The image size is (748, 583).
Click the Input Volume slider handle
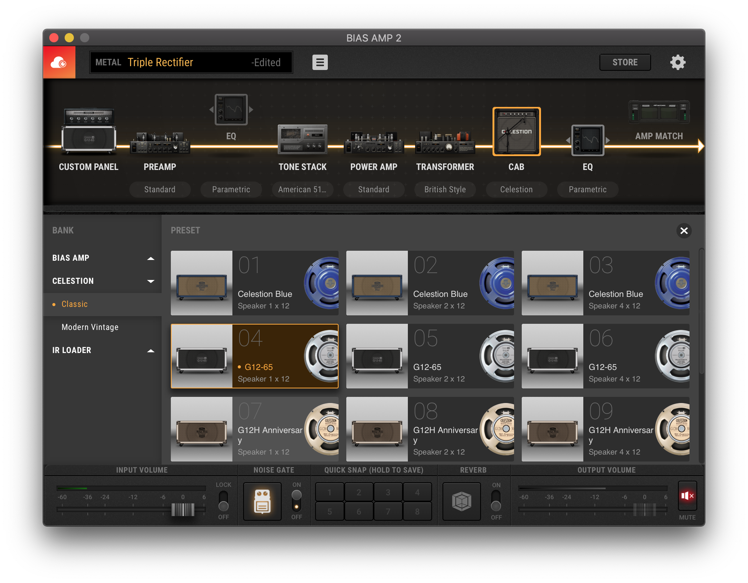pos(183,510)
